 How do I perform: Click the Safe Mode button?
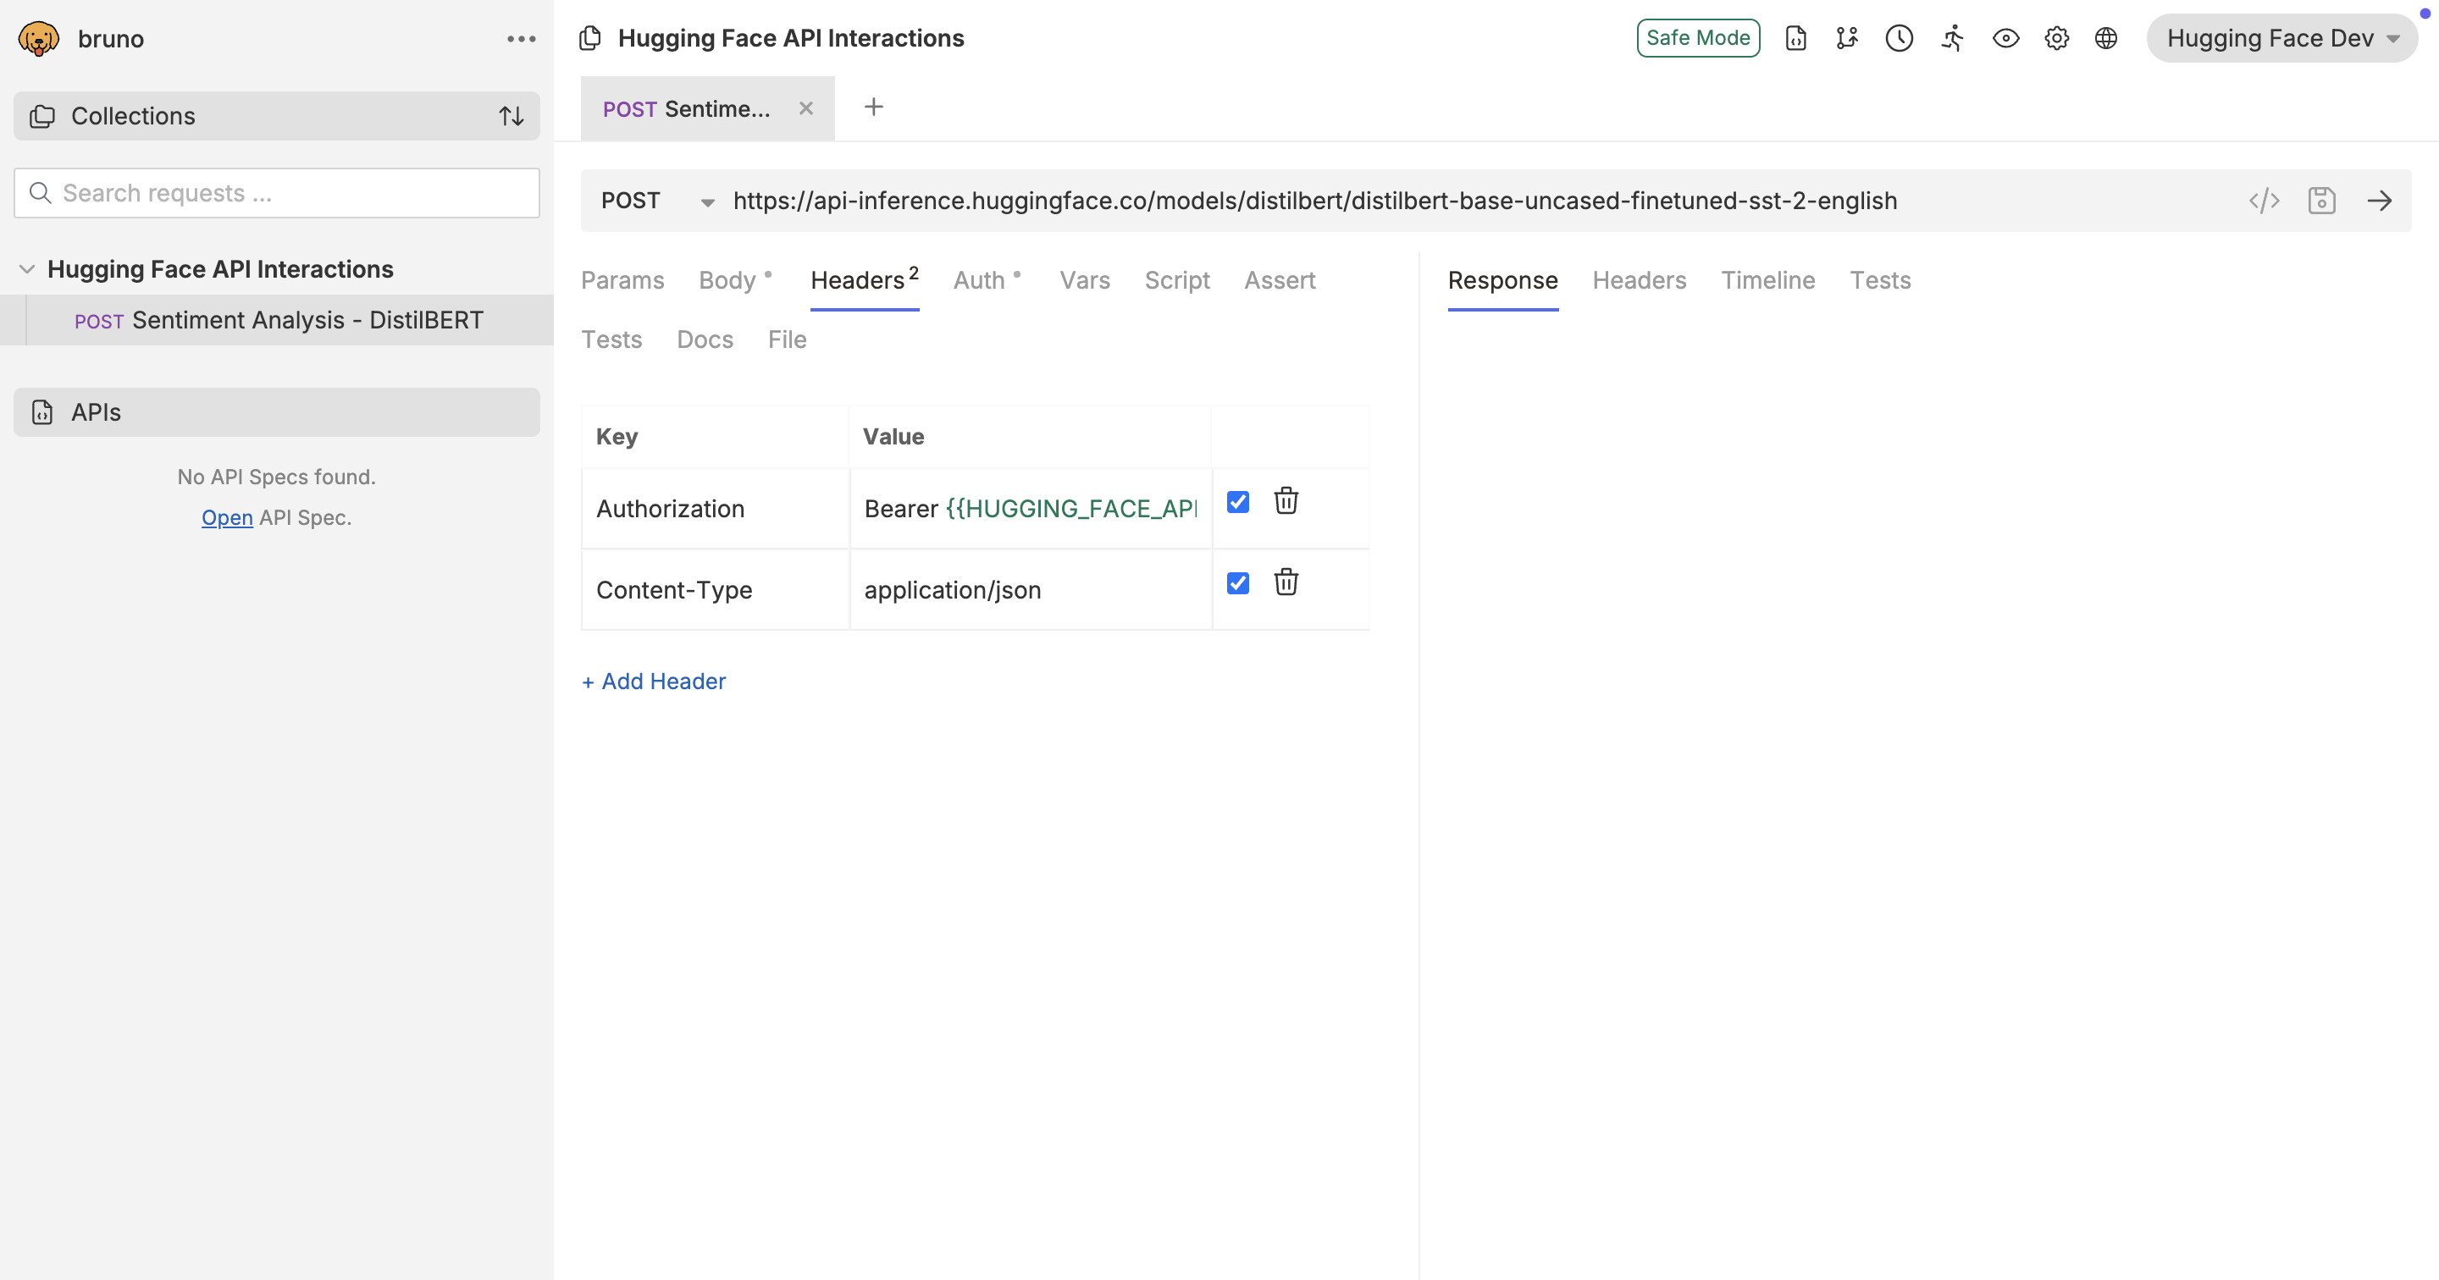1698,39
